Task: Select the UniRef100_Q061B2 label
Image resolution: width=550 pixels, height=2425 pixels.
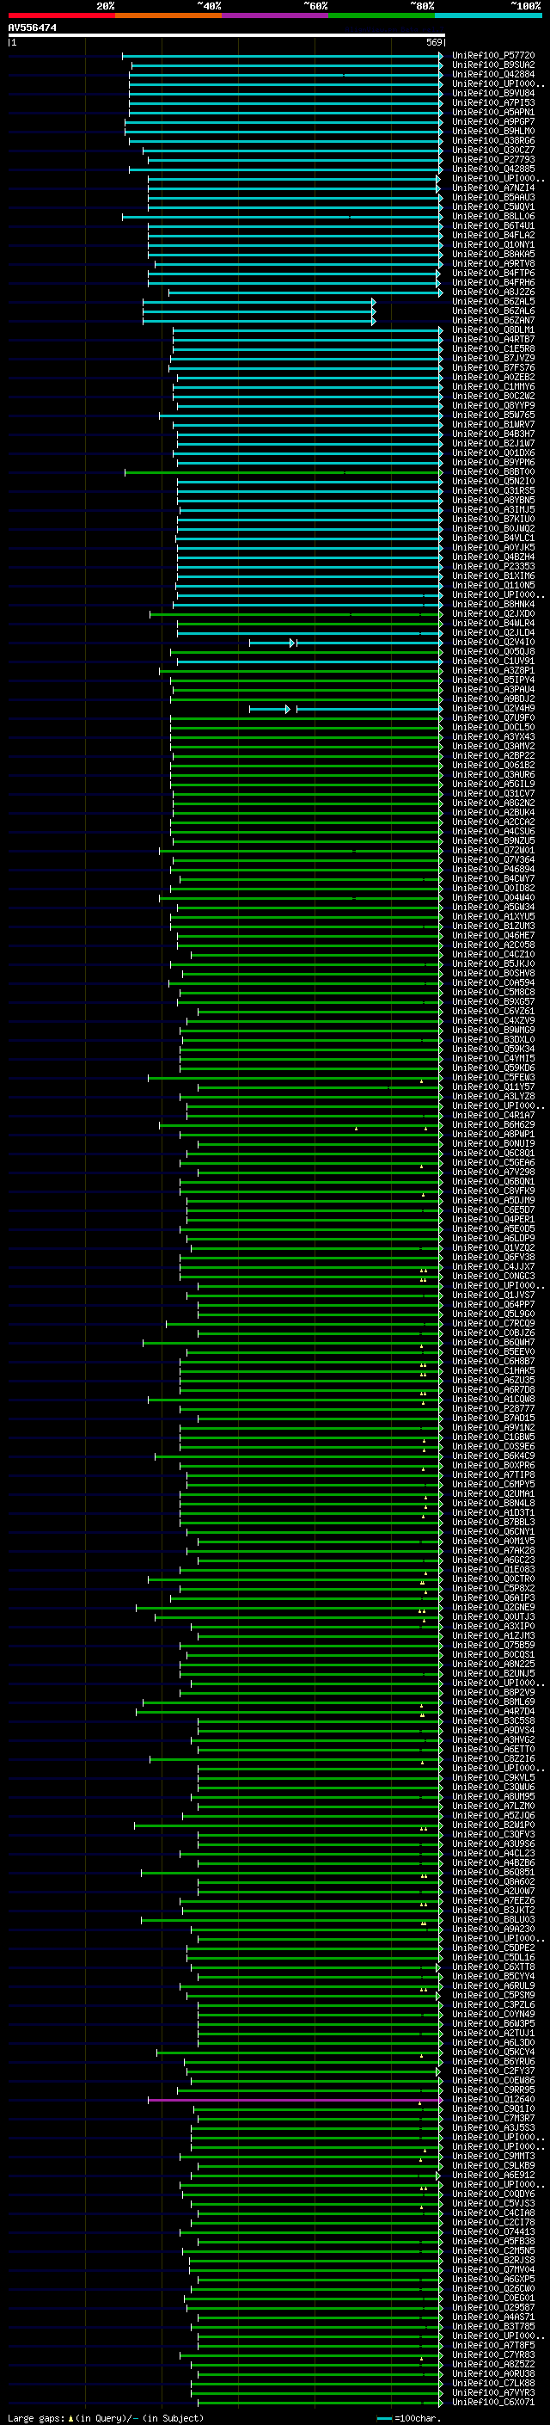Action: click(492, 766)
